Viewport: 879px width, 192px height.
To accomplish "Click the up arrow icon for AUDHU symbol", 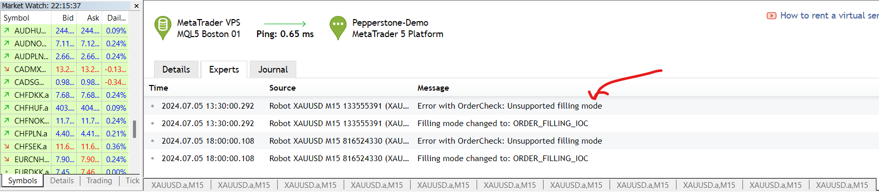I will point(7,30).
